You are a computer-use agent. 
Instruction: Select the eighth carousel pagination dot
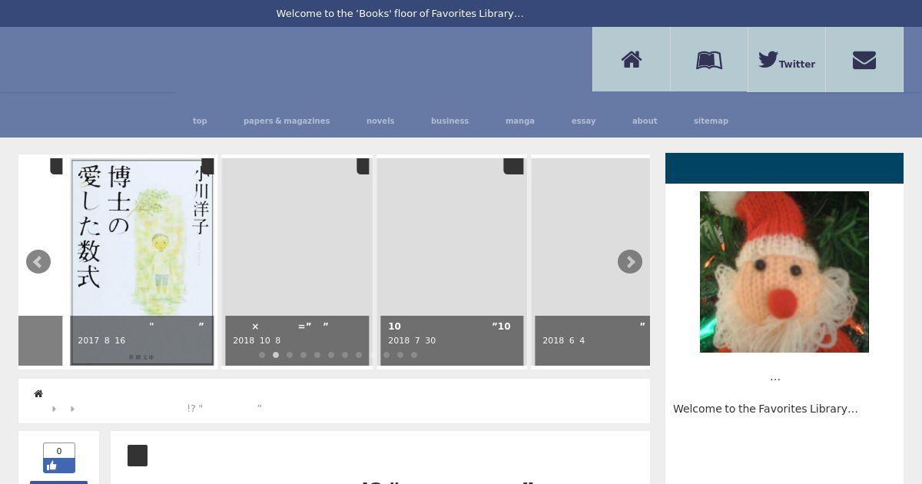[x=359, y=355]
